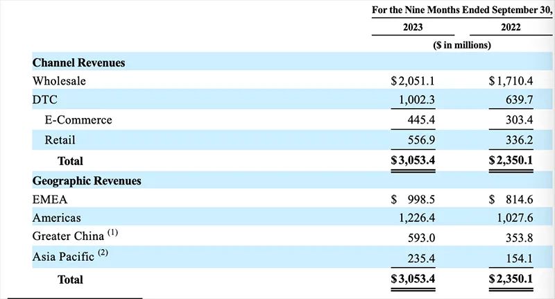Select the DTC row label
Image resolution: width=555 pixels, height=299 pixels.
click(x=44, y=100)
